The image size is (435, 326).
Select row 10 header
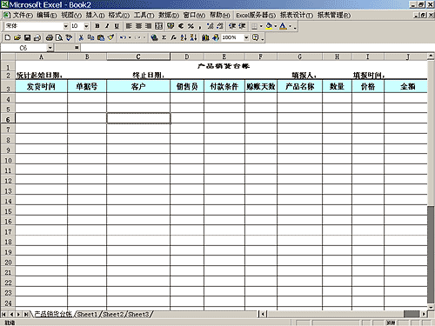click(8, 160)
